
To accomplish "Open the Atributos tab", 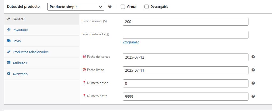I will [x=20, y=63].
